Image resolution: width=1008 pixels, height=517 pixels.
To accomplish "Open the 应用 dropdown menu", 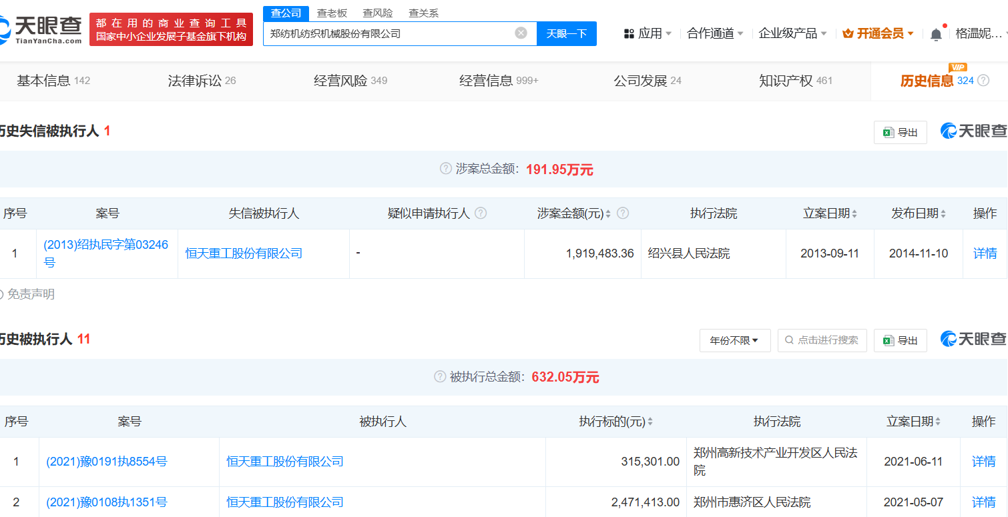I will 648,33.
